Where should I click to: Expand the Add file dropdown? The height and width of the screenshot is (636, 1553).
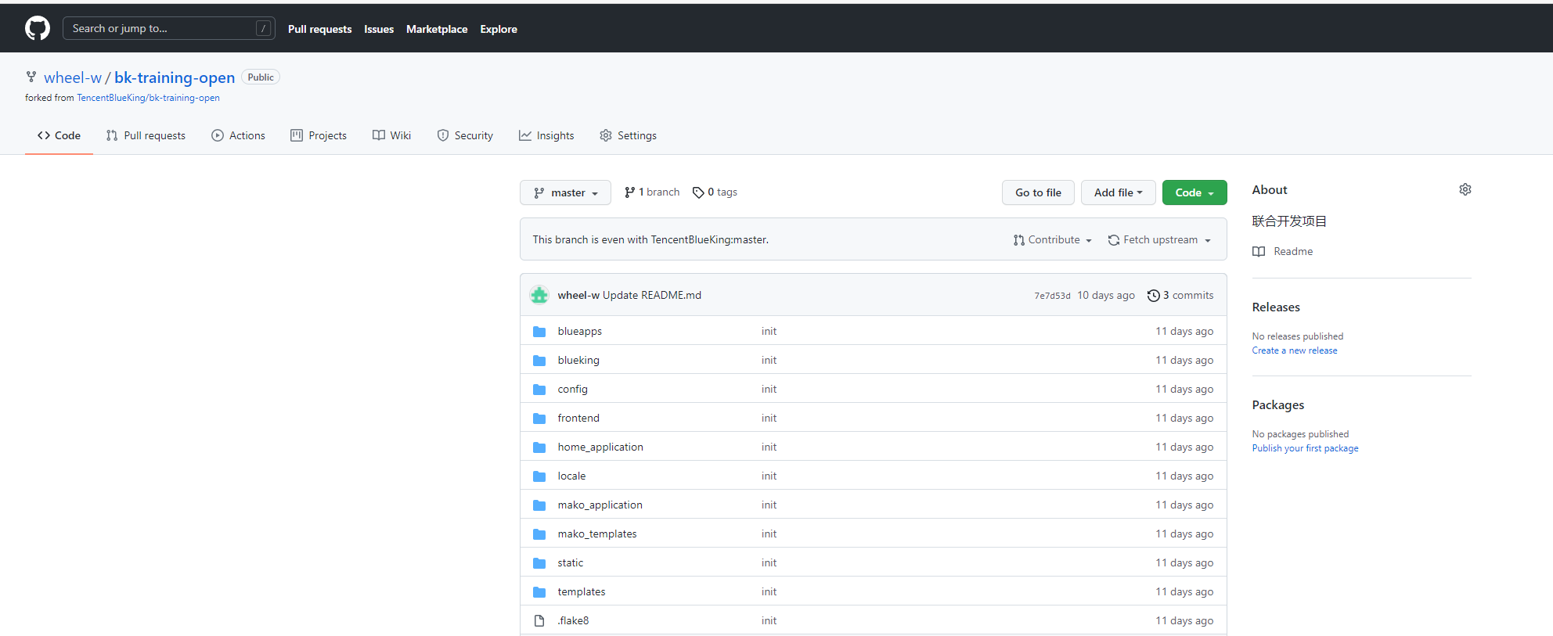(1118, 192)
